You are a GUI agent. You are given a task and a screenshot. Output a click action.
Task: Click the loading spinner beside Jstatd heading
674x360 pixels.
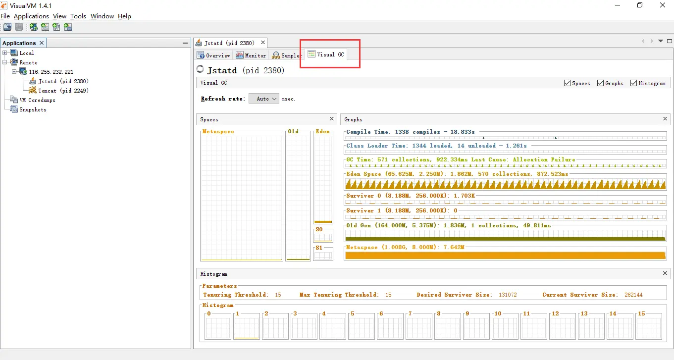pos(200,69)
